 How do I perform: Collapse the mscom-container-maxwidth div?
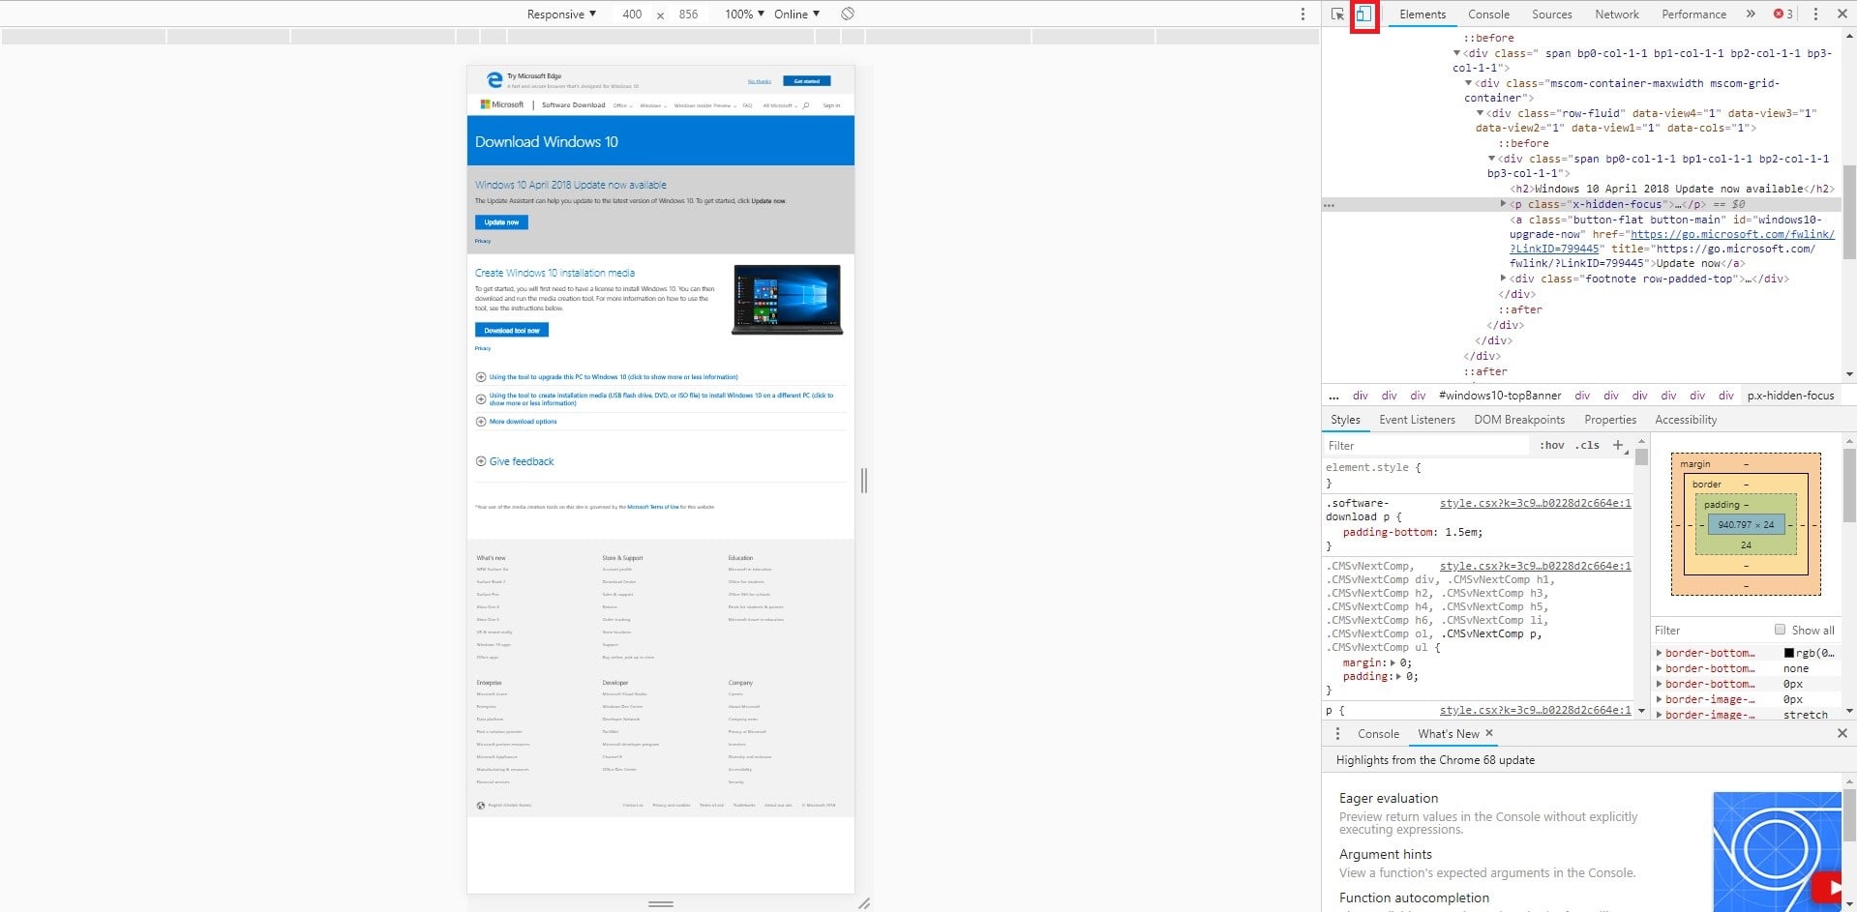[x=1468, y=83]
